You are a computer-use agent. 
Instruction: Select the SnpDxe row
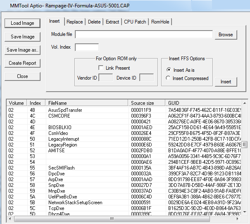[124, 185]
